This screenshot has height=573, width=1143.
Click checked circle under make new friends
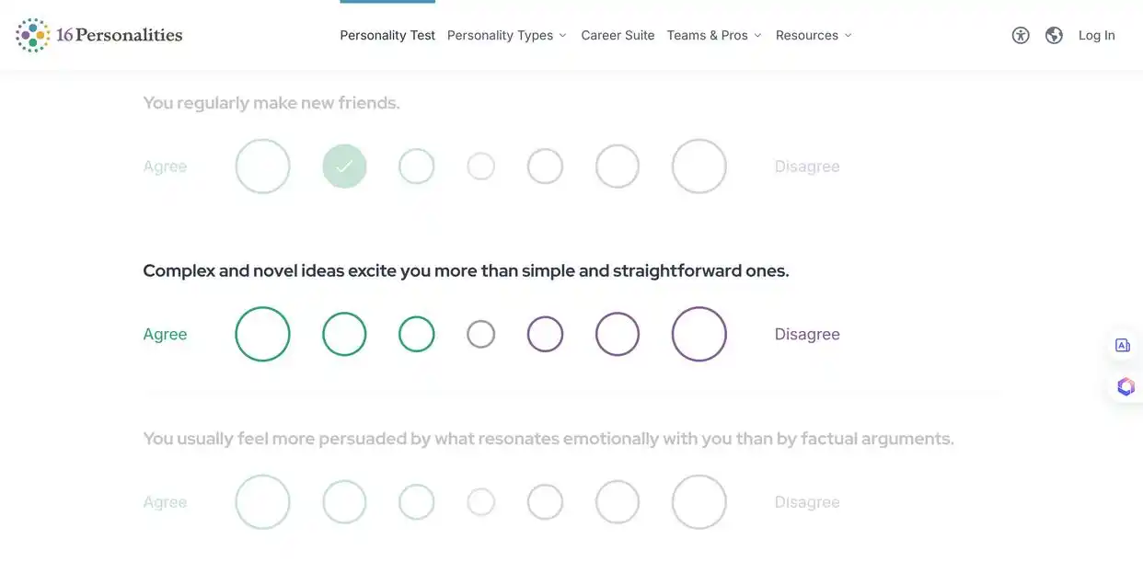click(x=344, y=166)
